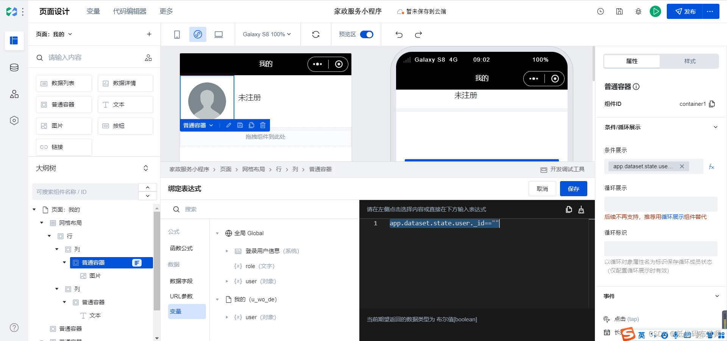727x341 pixels.
Task: Select the mini program preview icon
Action: pyautogui.click(x=198, y=34)
